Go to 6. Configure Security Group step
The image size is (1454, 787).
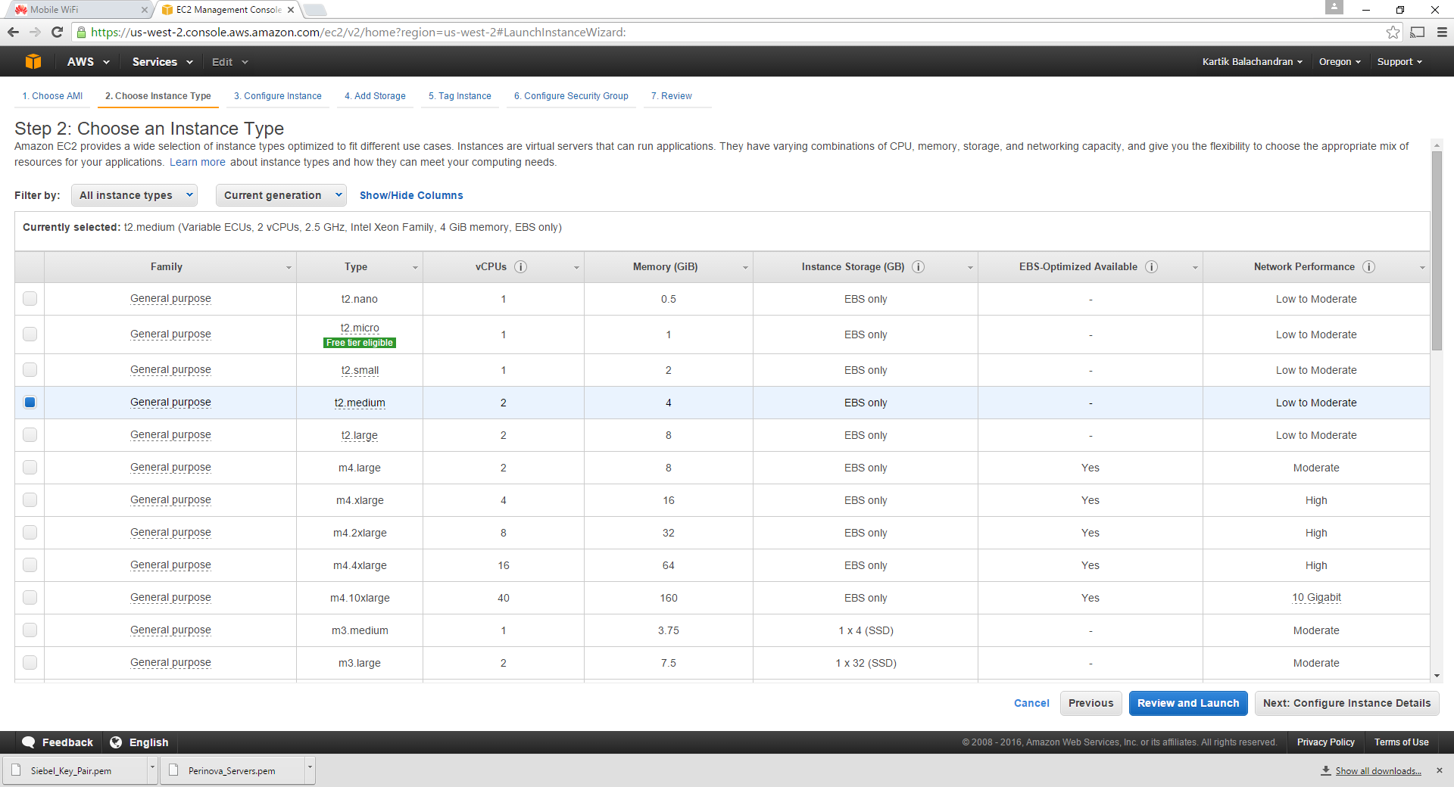pyautogui.click(x=571, y=96)
